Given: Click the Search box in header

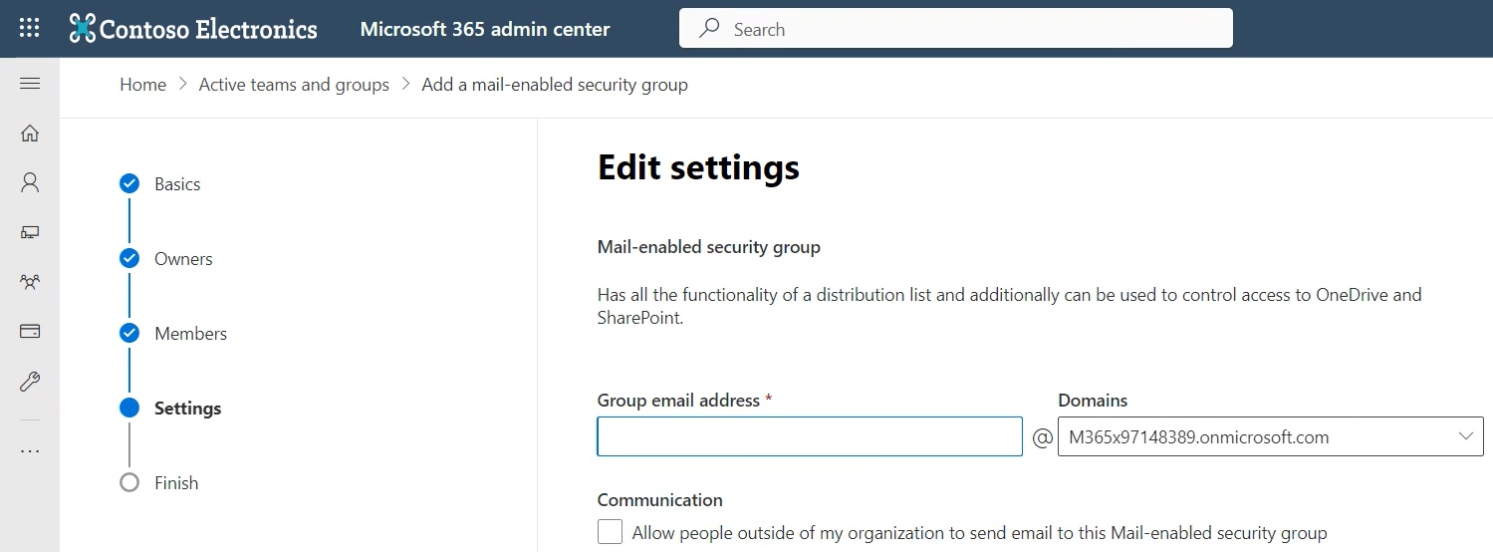Looking at the screenshot, I should pyautogui.click(x=956, y=29).
